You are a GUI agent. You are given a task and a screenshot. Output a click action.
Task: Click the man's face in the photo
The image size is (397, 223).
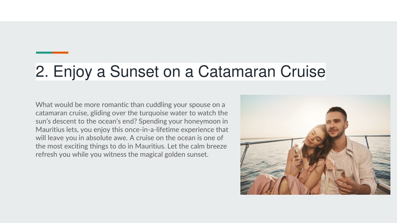click(336, 124)
